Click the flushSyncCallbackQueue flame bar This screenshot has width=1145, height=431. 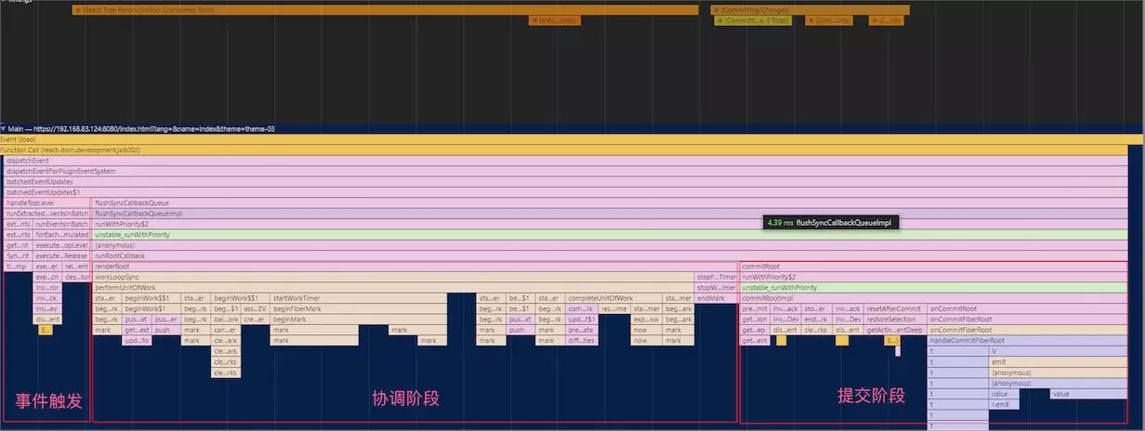(x=610, y=202)
